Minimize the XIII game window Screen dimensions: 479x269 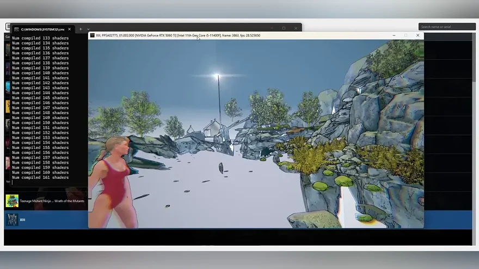[394, 35]
